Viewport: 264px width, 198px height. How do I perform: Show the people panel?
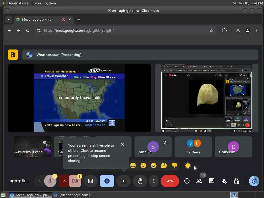[199, 181]
